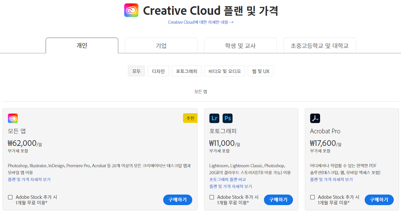Click the Creative Cloud 플랜 및 가격 heading
Screen dimensions: 401x213
click(x=210, y=11)
